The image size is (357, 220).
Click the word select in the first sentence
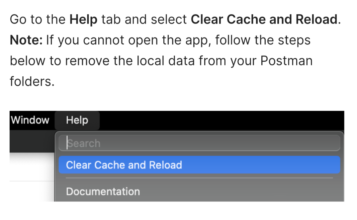pos(169,19)
